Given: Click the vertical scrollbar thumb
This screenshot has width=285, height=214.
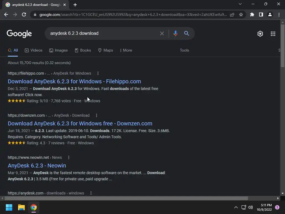Looking at the screenshot, I should pos(282,46).
